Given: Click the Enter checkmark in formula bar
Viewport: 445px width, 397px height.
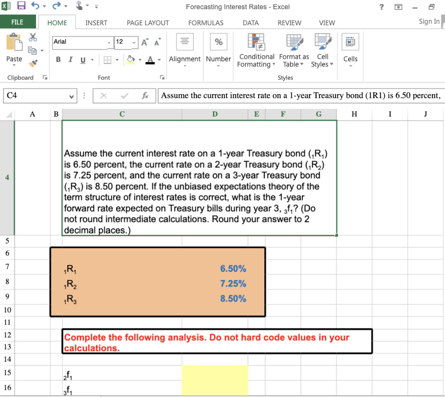Looking at the screenshot, I should 124,96.
